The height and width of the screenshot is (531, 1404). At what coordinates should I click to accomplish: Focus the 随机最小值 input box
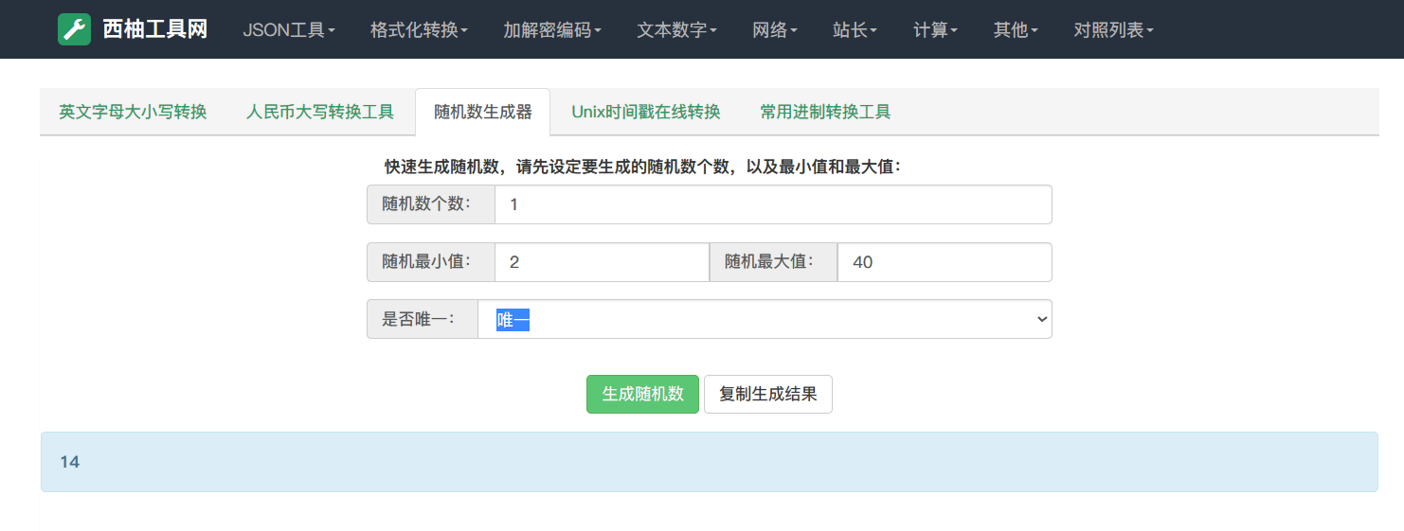tap(601, 262)
